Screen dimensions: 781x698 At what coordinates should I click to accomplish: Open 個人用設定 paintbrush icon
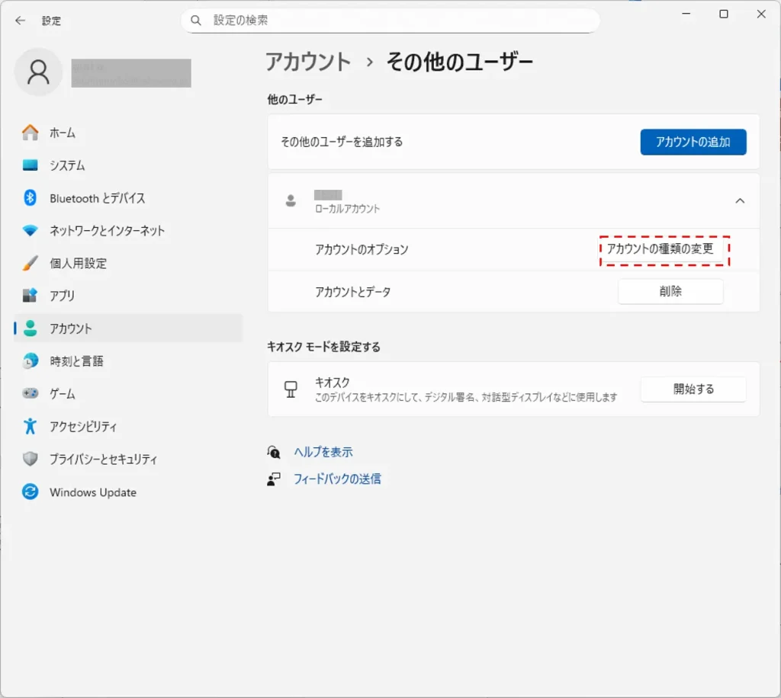click(31, 264)
